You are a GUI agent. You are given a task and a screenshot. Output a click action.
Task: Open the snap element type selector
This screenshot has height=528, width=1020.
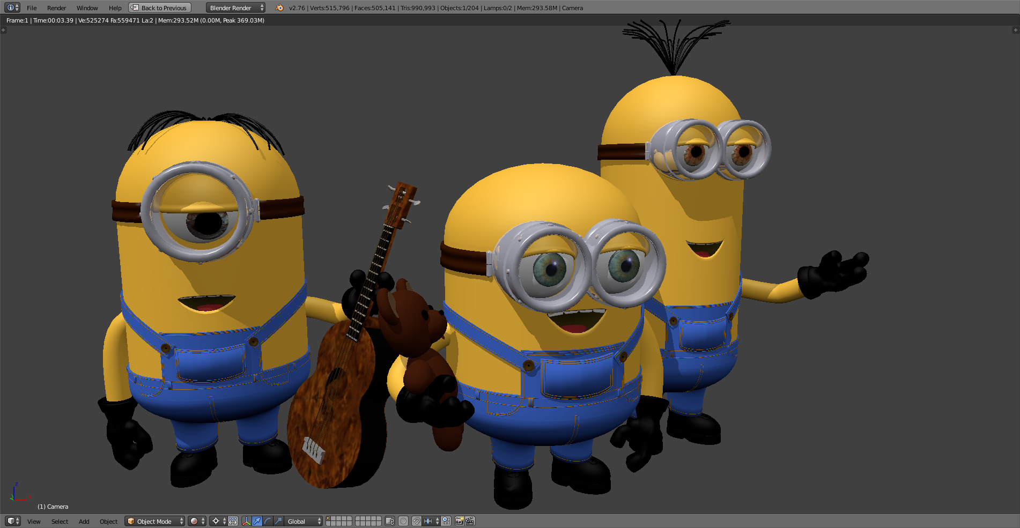(x=431, y=521)
